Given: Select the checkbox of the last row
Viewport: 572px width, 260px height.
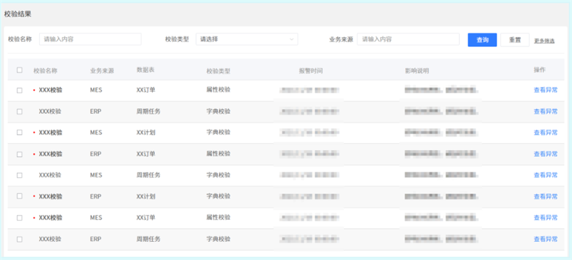Looking at the screenshot, I should click(x=20, y=239).
